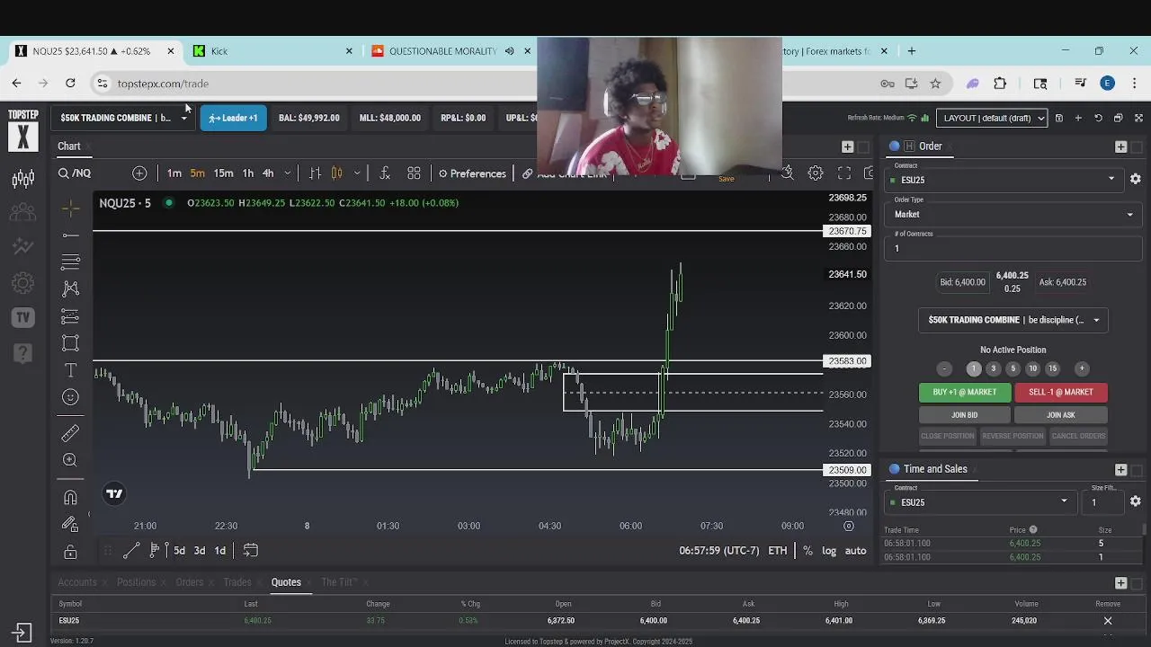Click SELL -1 @ MARKET button
Viewport: 1151px width, 647px height.
point(1061,392)
